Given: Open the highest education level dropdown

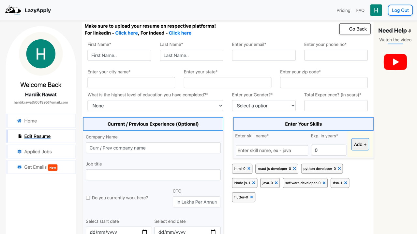Looking at the screenshot, I should pyautogui.click(x=155, y=105).
